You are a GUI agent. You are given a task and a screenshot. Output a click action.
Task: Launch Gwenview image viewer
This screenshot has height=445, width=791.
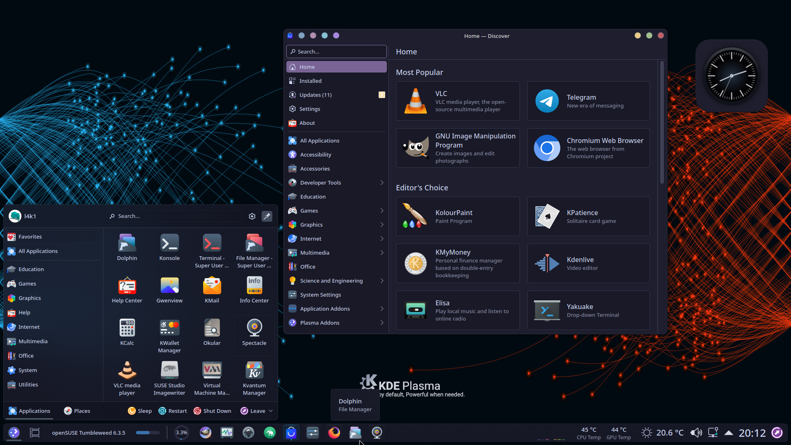169,290
